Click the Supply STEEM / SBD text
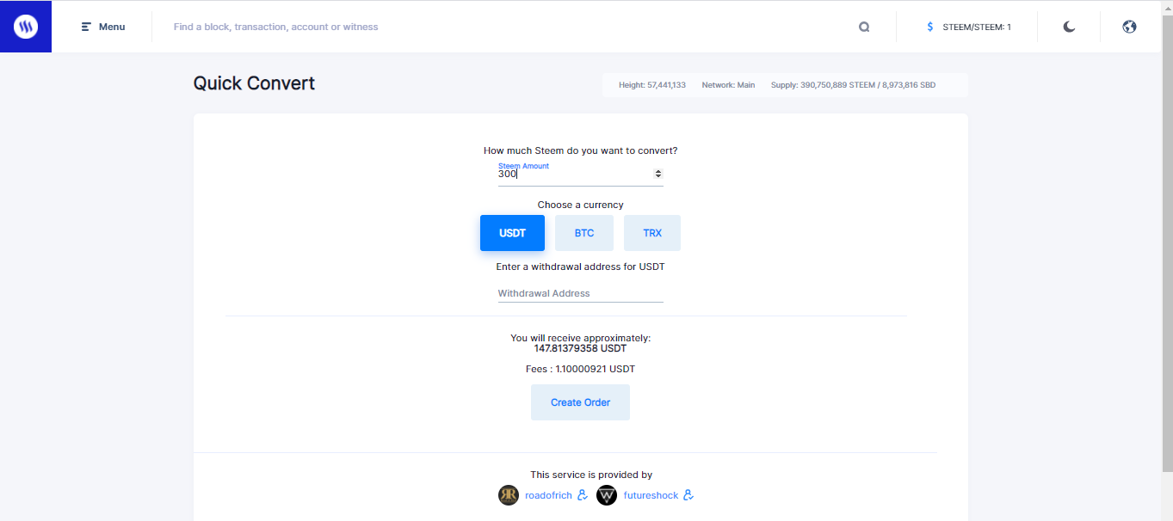 pyautogui.click(x=853, y=85)
